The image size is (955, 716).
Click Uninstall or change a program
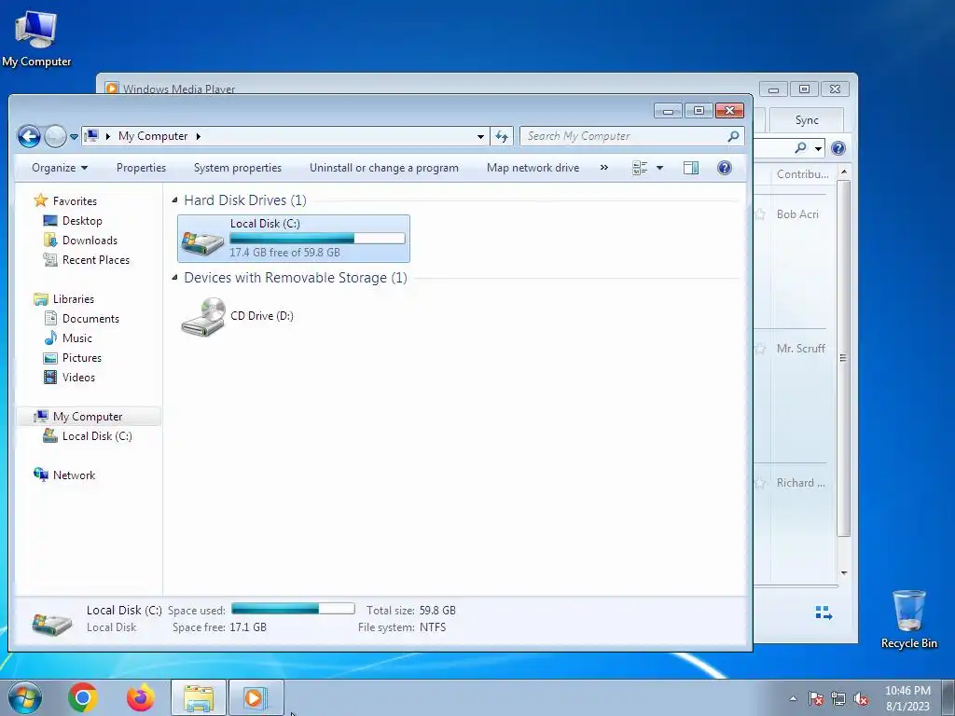[x=383, y=168]
